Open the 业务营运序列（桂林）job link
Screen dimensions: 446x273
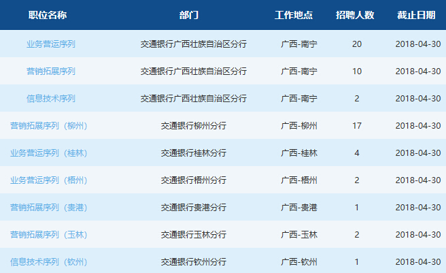tap(49, 153)
